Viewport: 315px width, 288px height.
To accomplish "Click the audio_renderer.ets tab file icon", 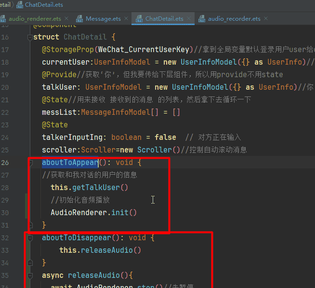I will click(3, 19).
